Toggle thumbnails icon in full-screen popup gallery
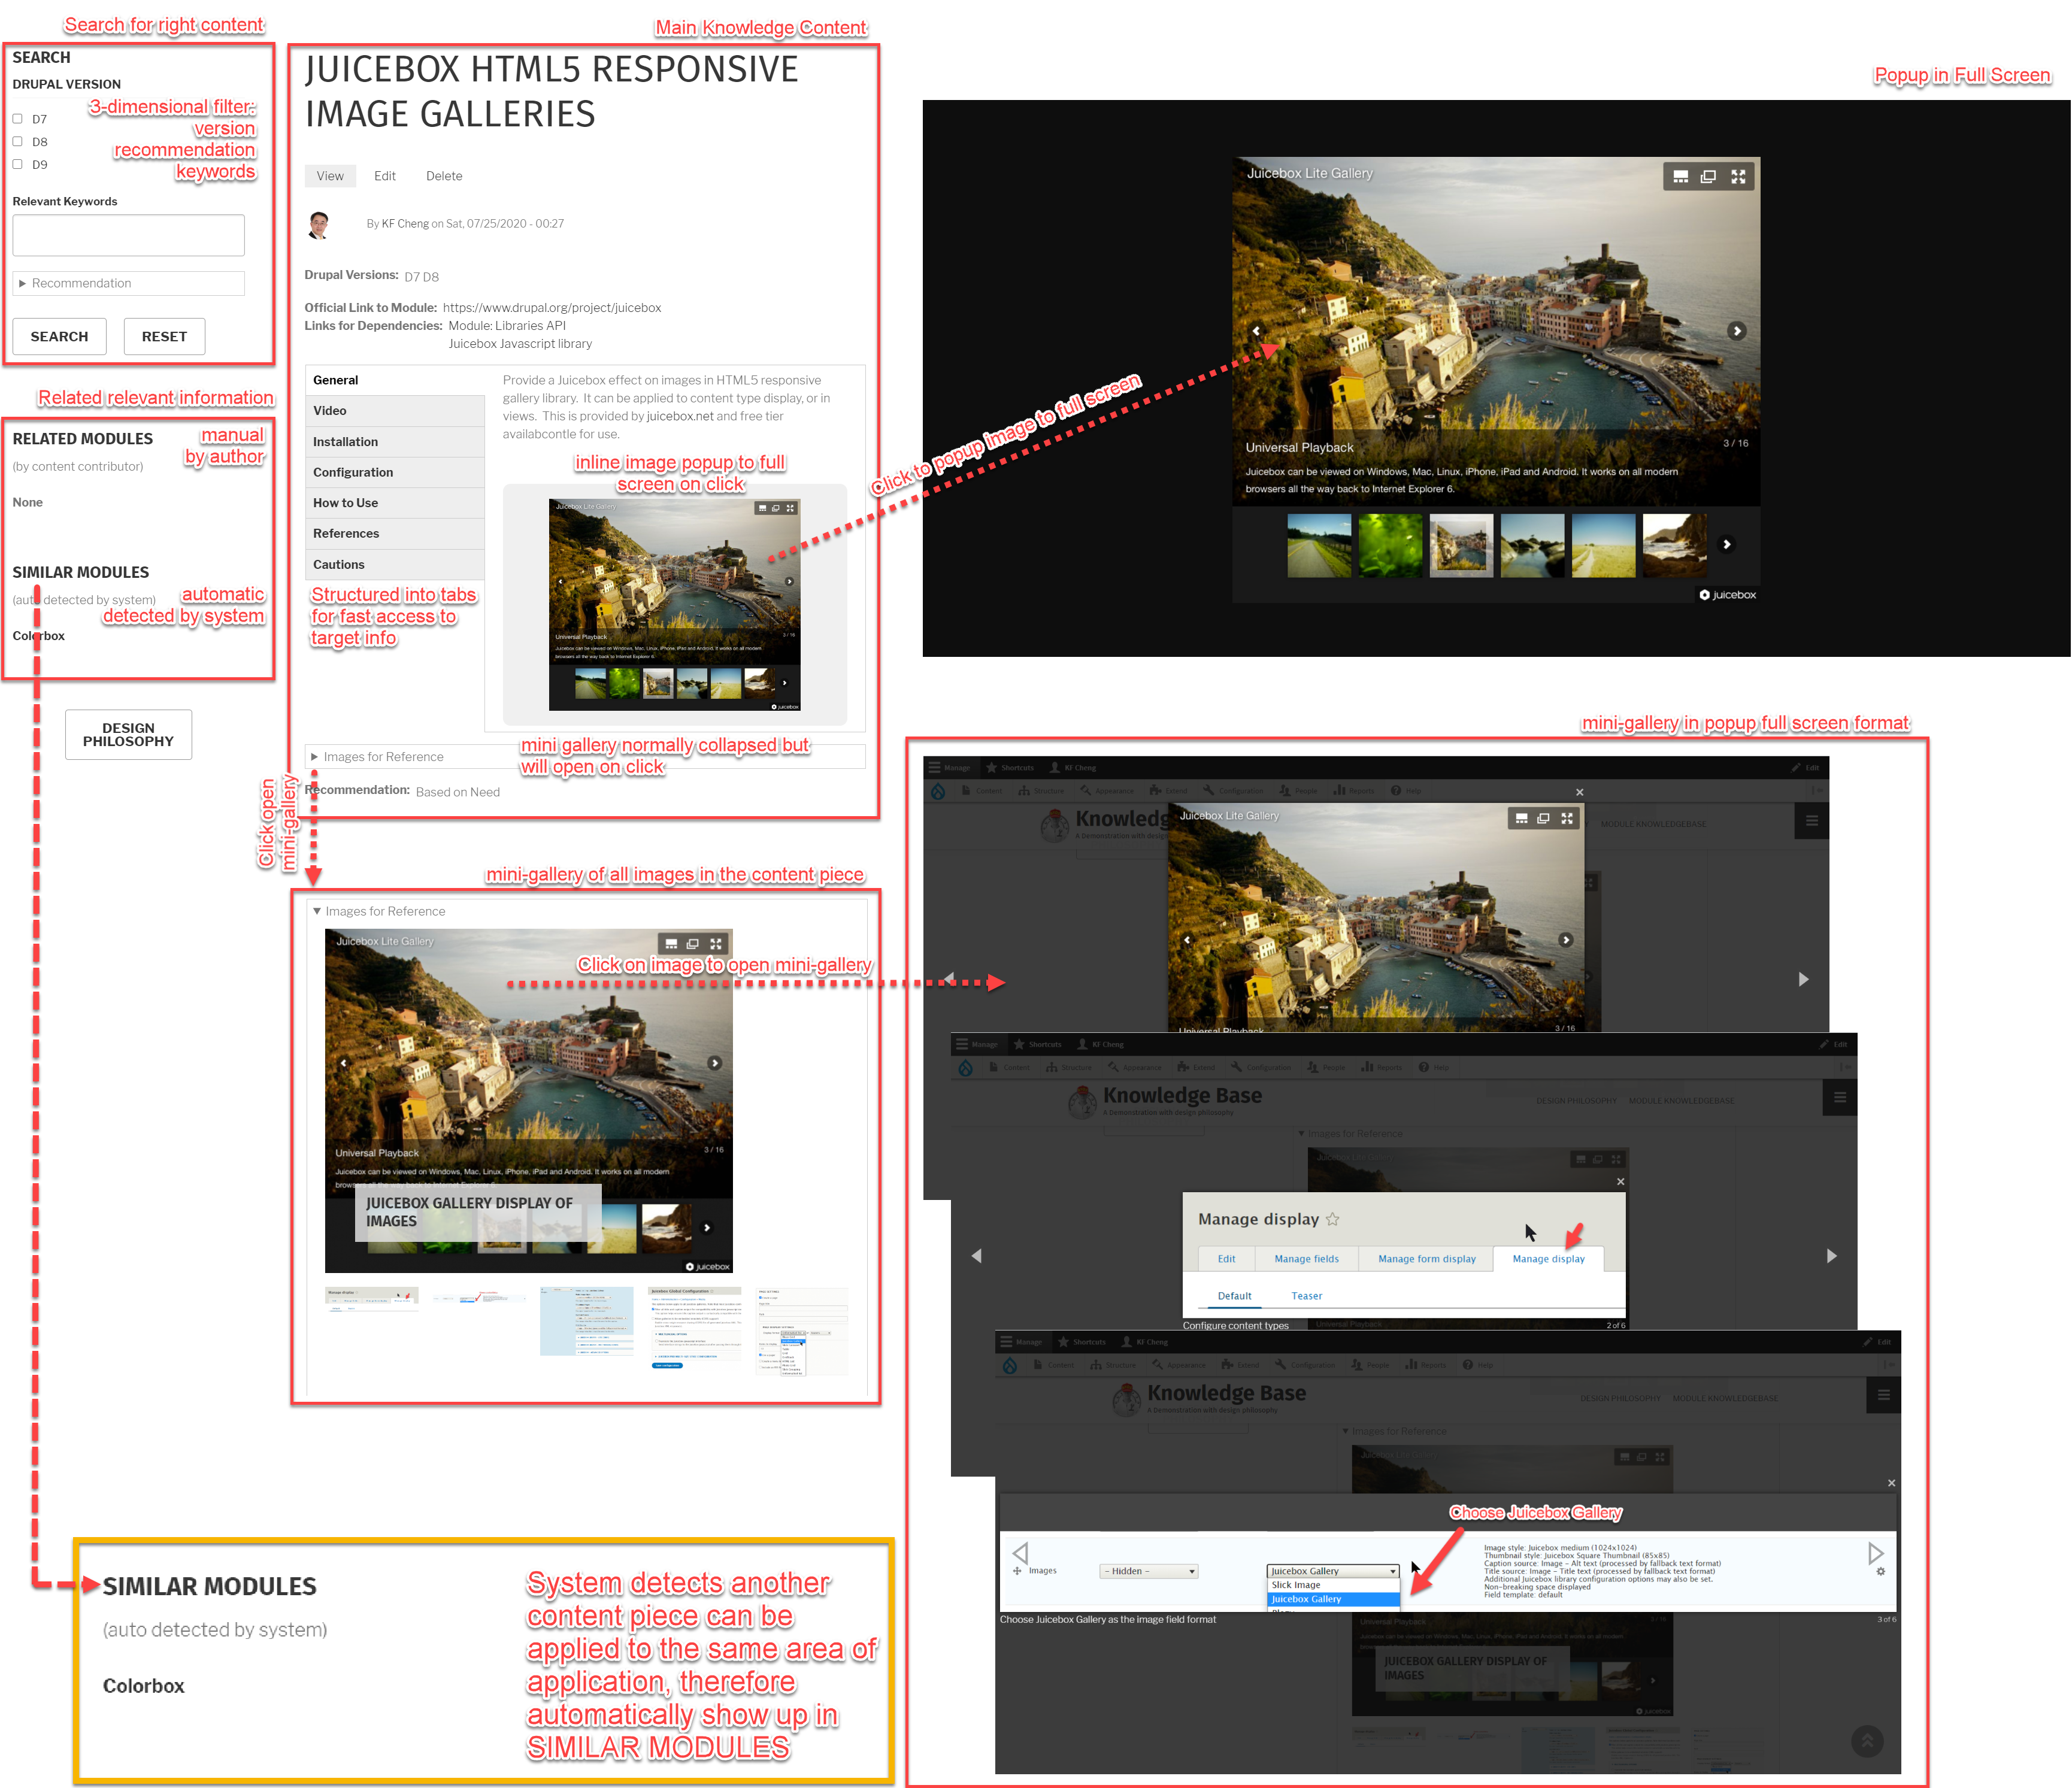Viewport: 2072px width, 1788px height. [x=1680, y=177]
